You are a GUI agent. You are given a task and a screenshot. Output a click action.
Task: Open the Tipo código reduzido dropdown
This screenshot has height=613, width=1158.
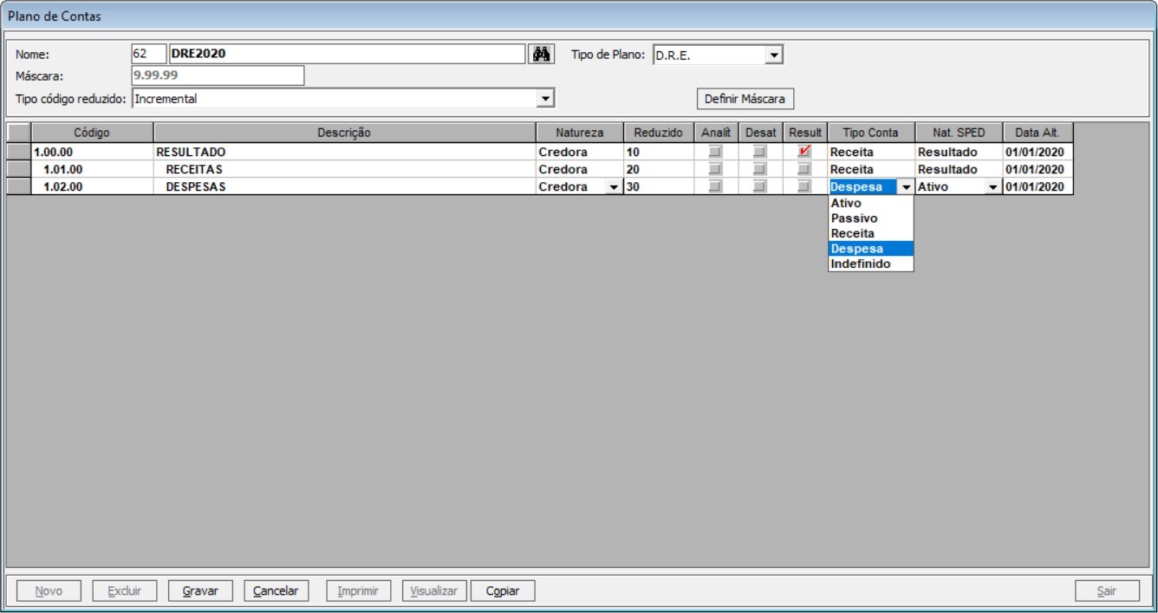coord(545,99)
